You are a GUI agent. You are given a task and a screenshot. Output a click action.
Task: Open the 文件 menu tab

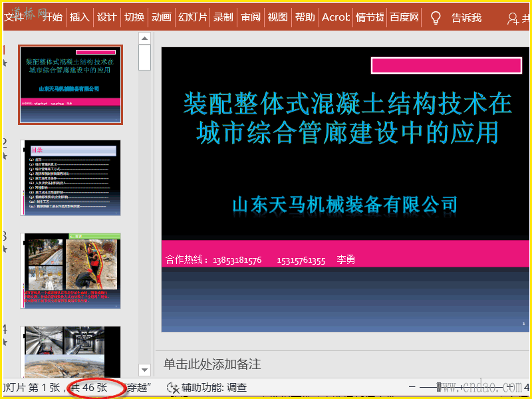[x=14, y=17]
